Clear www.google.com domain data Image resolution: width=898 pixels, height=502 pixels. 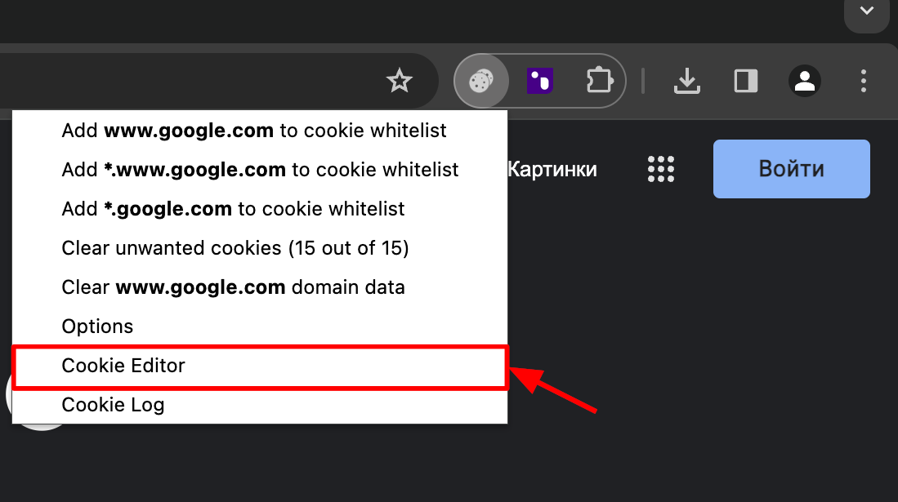[x=233, y=287]
